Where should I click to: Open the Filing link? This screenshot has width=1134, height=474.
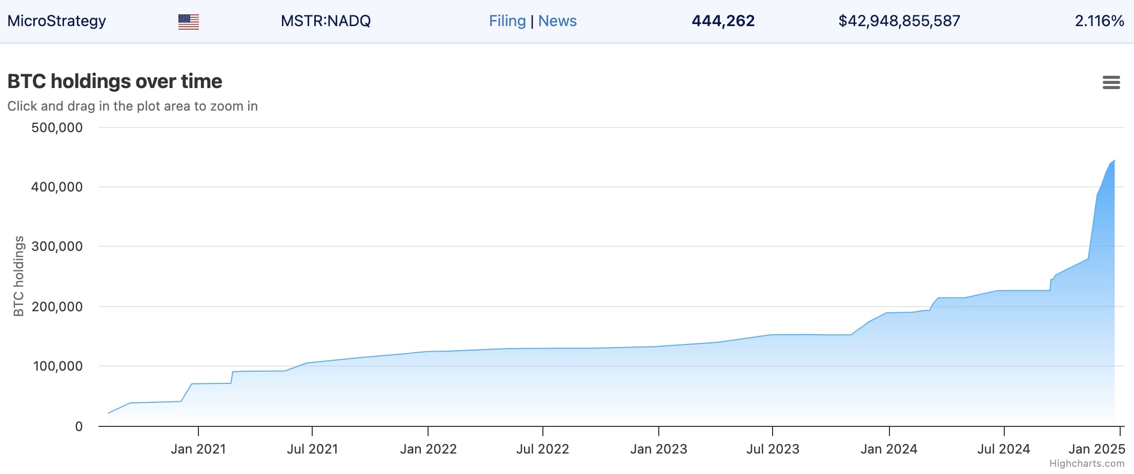[x=507, y=21]
